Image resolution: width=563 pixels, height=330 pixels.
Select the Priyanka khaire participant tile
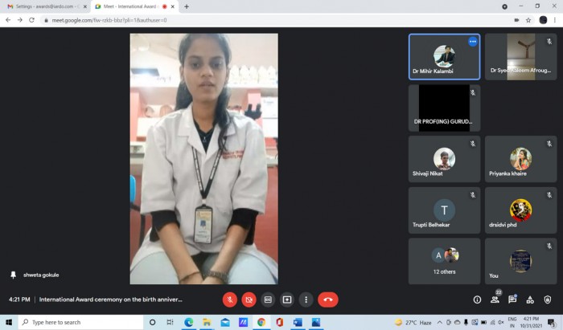[x=520, y=159]
